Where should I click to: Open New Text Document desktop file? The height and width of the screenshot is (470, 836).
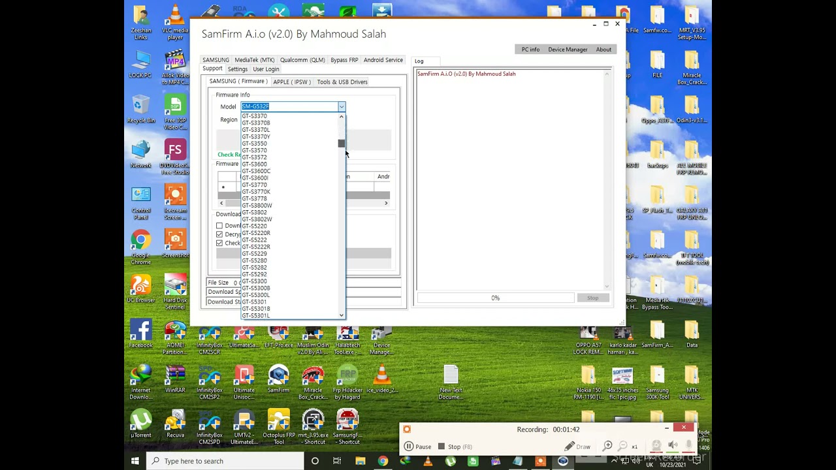click(x=451, y=383)
